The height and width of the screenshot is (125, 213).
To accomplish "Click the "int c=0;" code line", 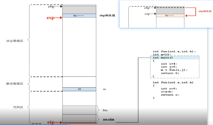I will click(169, 88).
